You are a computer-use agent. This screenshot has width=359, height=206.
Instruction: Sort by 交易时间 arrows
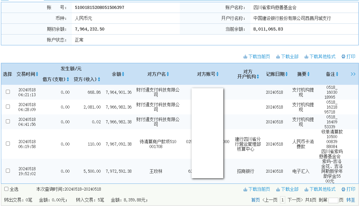(37, 74)
